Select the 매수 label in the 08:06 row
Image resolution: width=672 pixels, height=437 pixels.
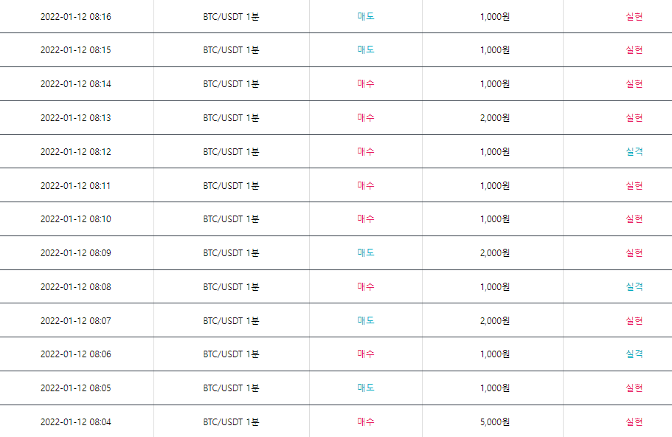pos(366,354)
